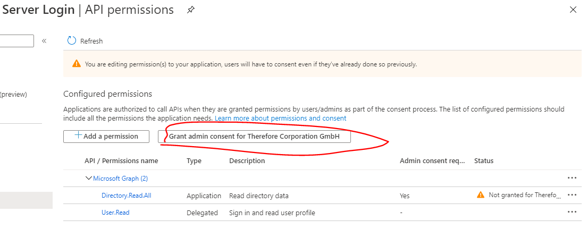Open the Microsoft Graph (2) link
The image size is (587, 229).
click(121, 179)
